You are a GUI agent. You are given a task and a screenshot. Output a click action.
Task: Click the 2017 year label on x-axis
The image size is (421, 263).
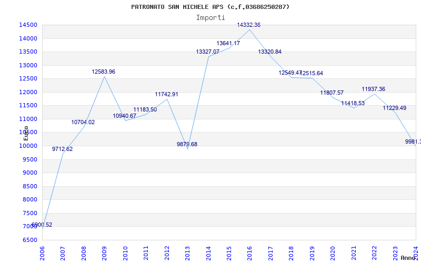tap(270, 254)
